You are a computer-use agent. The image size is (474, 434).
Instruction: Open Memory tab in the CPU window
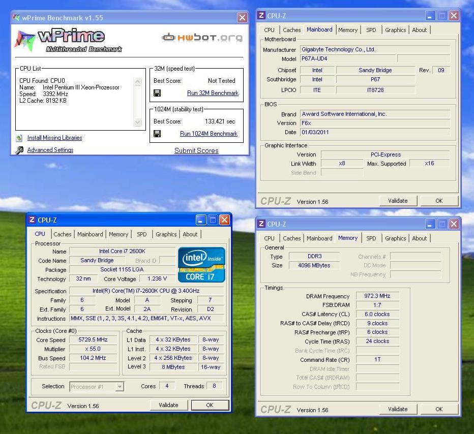(x=118, y=234)
